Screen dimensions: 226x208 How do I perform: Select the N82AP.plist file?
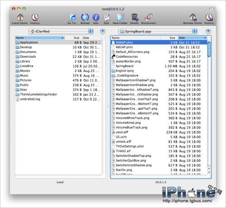click(x=159, y=47)
